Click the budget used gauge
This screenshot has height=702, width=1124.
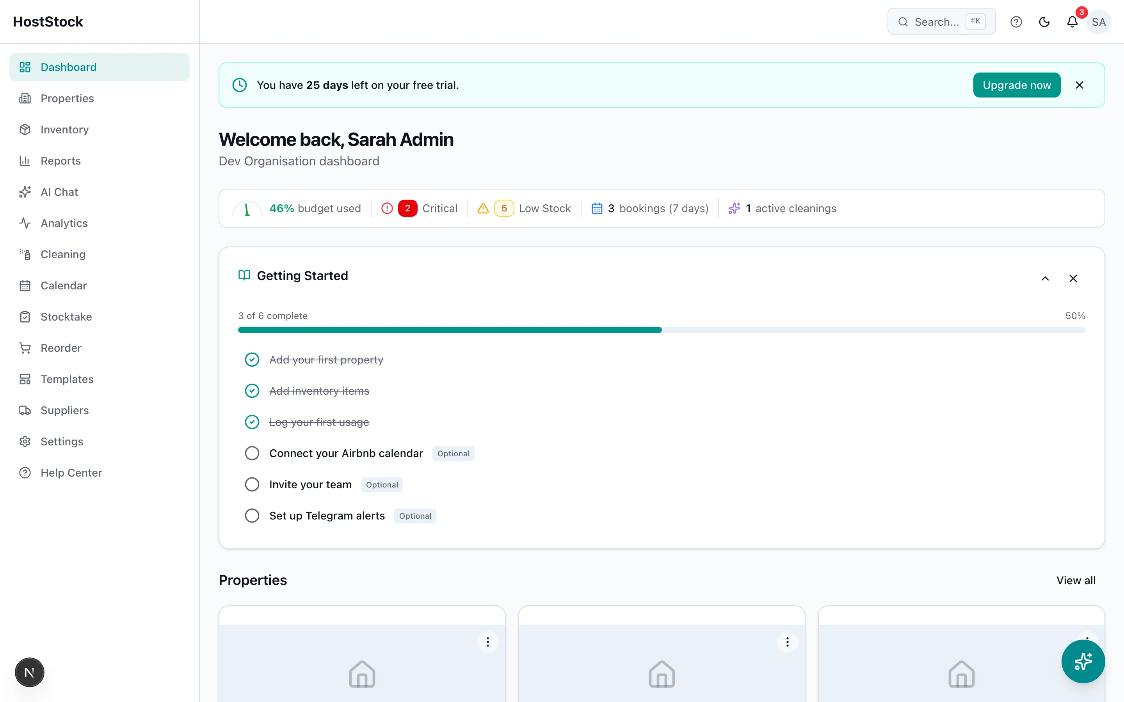pos(247,209)
